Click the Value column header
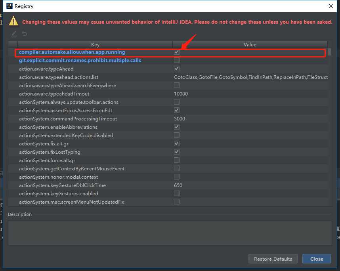This screenshot has width=340, height=271. (250, 45)
